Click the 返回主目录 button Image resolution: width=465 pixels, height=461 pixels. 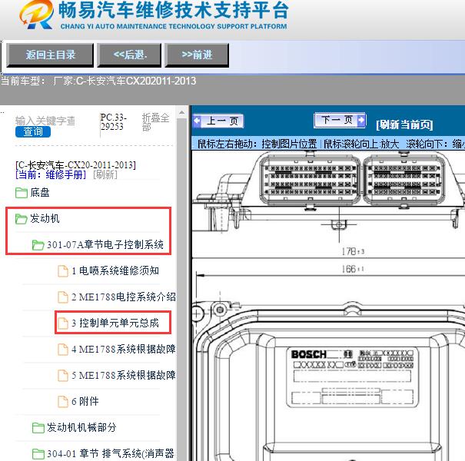click(x=50, y=55)
